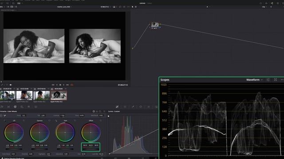Click the center of the Lift color wheel
Screen dimensions: 284x159
point(14,132)
